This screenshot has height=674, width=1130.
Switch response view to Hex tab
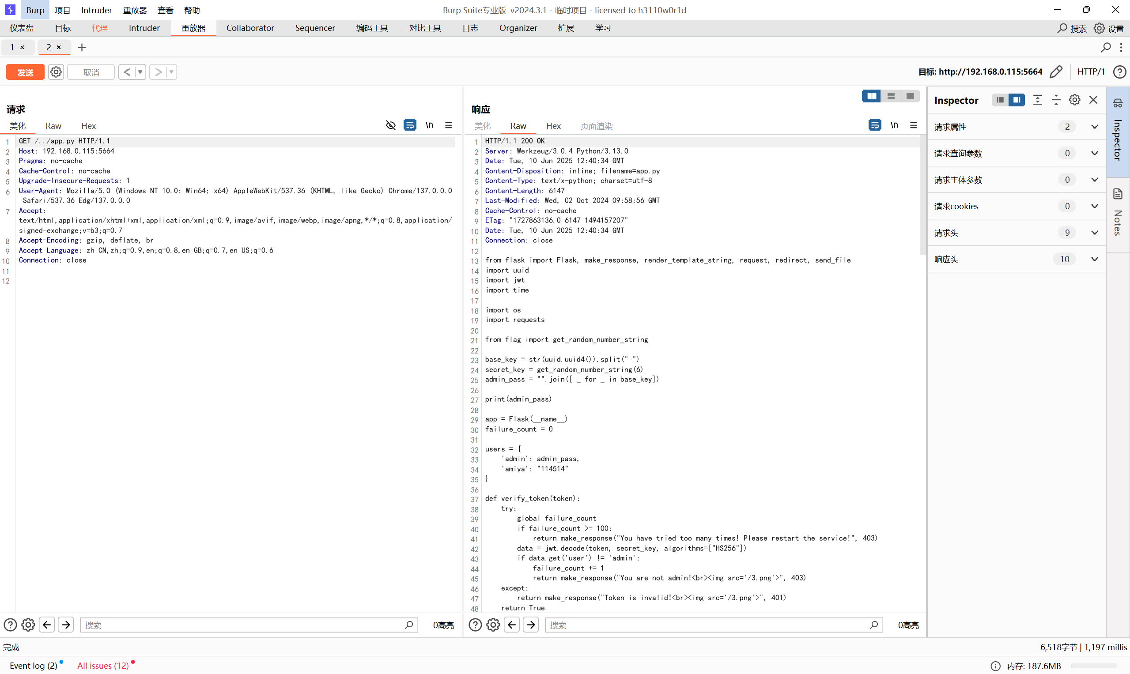coord(553,126)
